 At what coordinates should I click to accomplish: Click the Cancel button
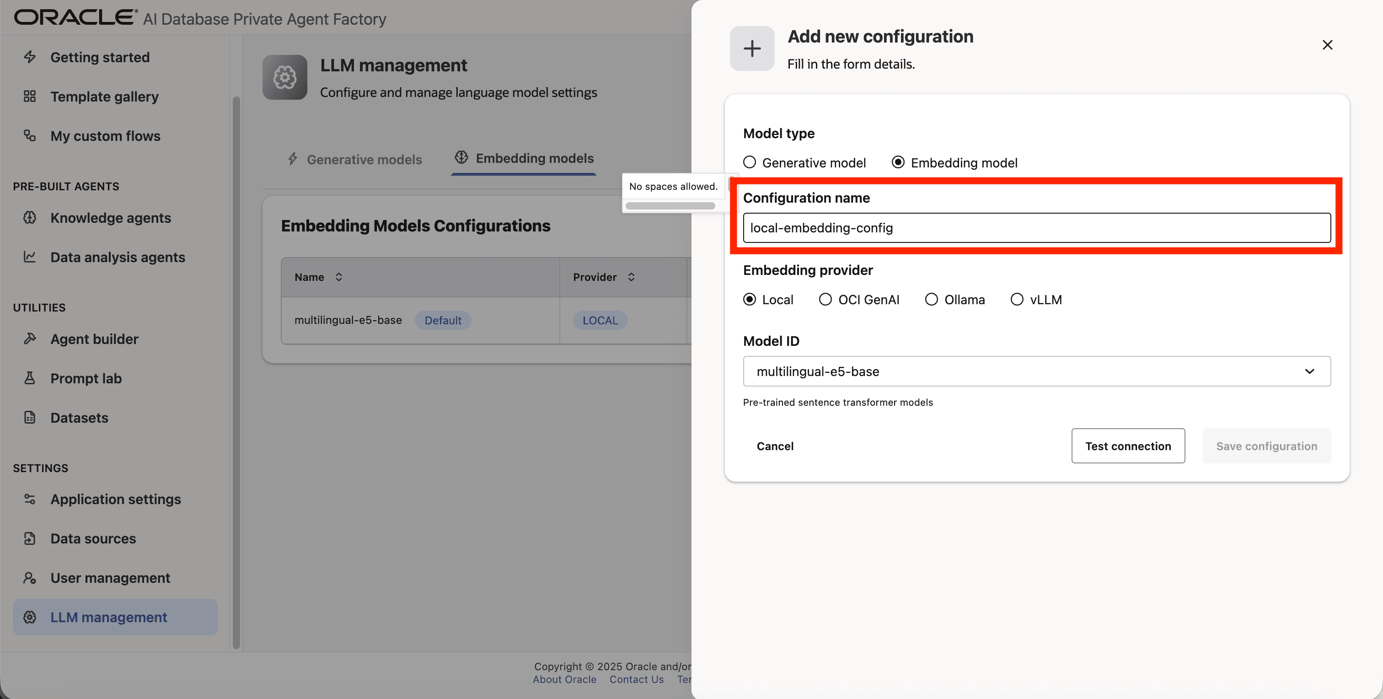775,446
